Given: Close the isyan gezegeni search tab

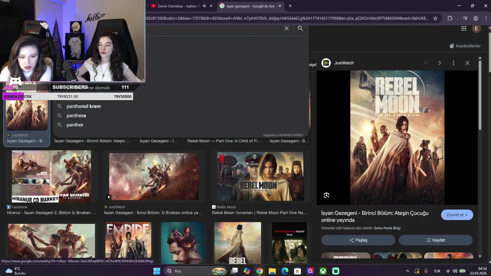Looking at the screenshot, I should click(280, 6).
